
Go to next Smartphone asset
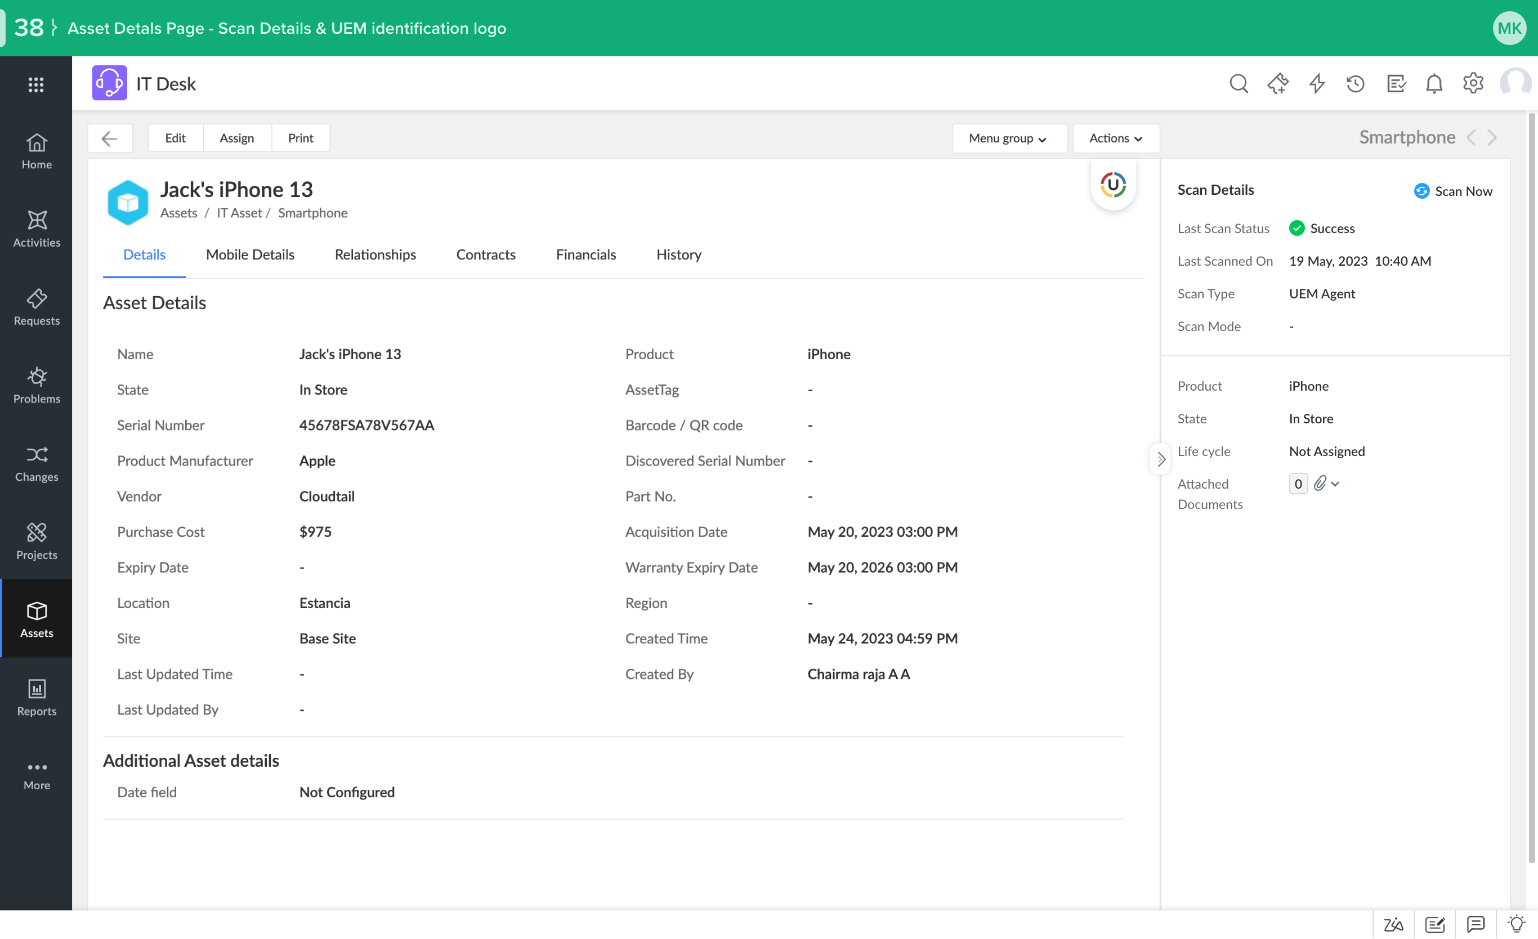(x=1492, y=137)
